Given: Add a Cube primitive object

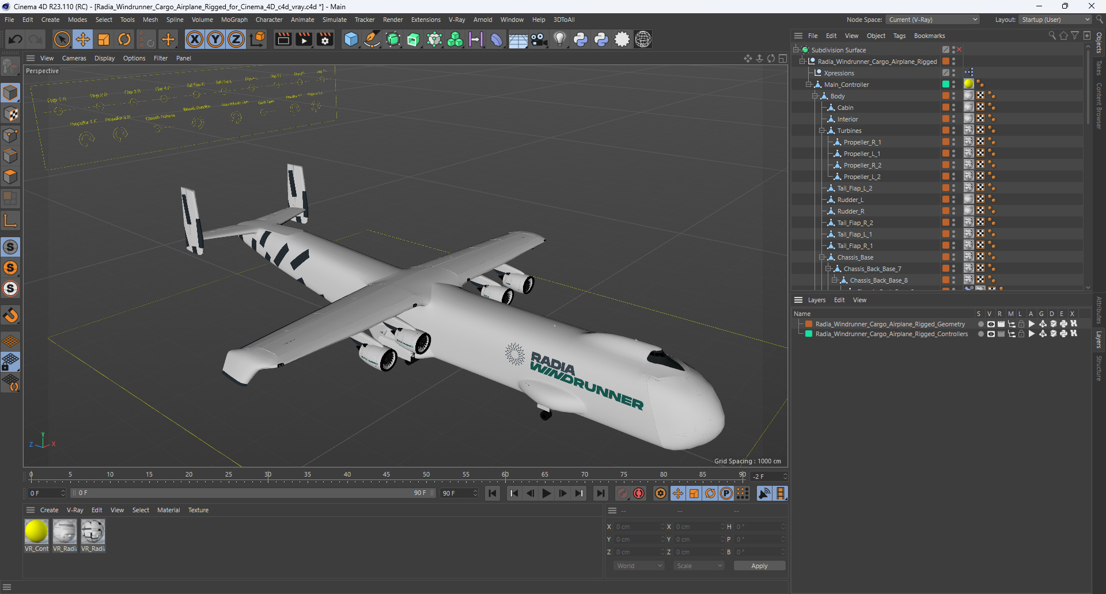Looking at the screenshot, I should pos(351,39).
